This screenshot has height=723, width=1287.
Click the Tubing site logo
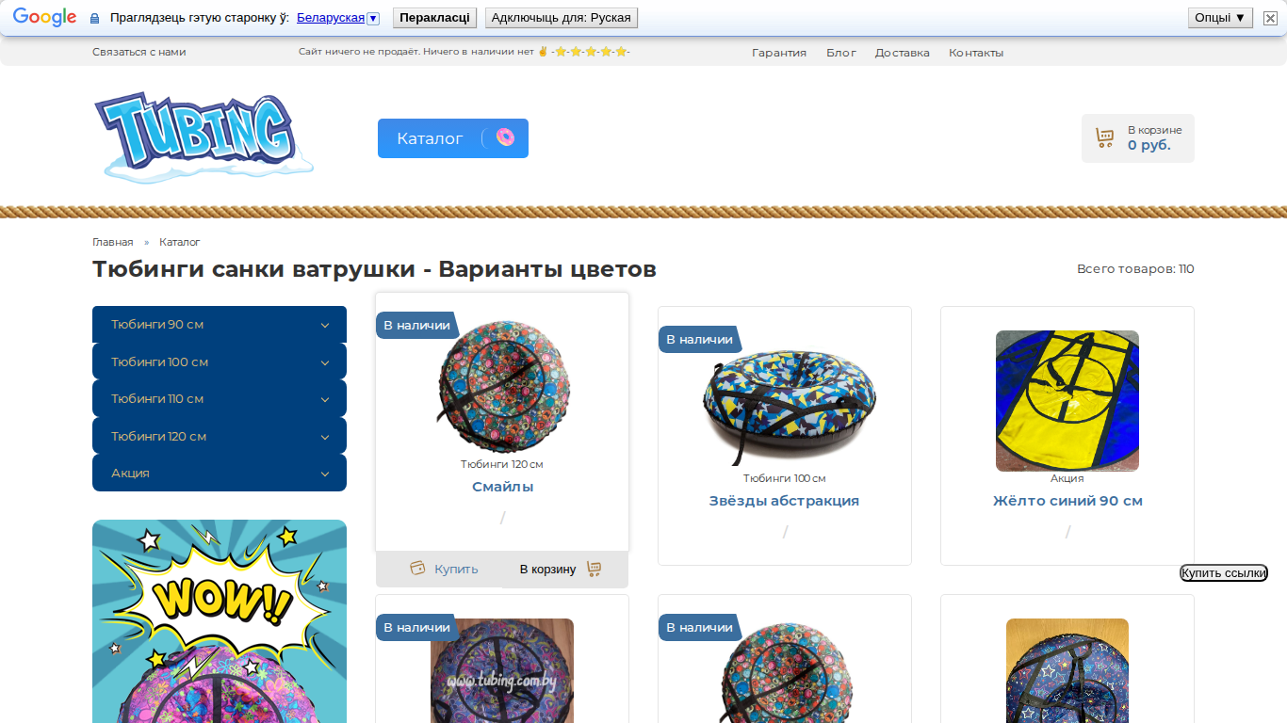coord(204,137)
